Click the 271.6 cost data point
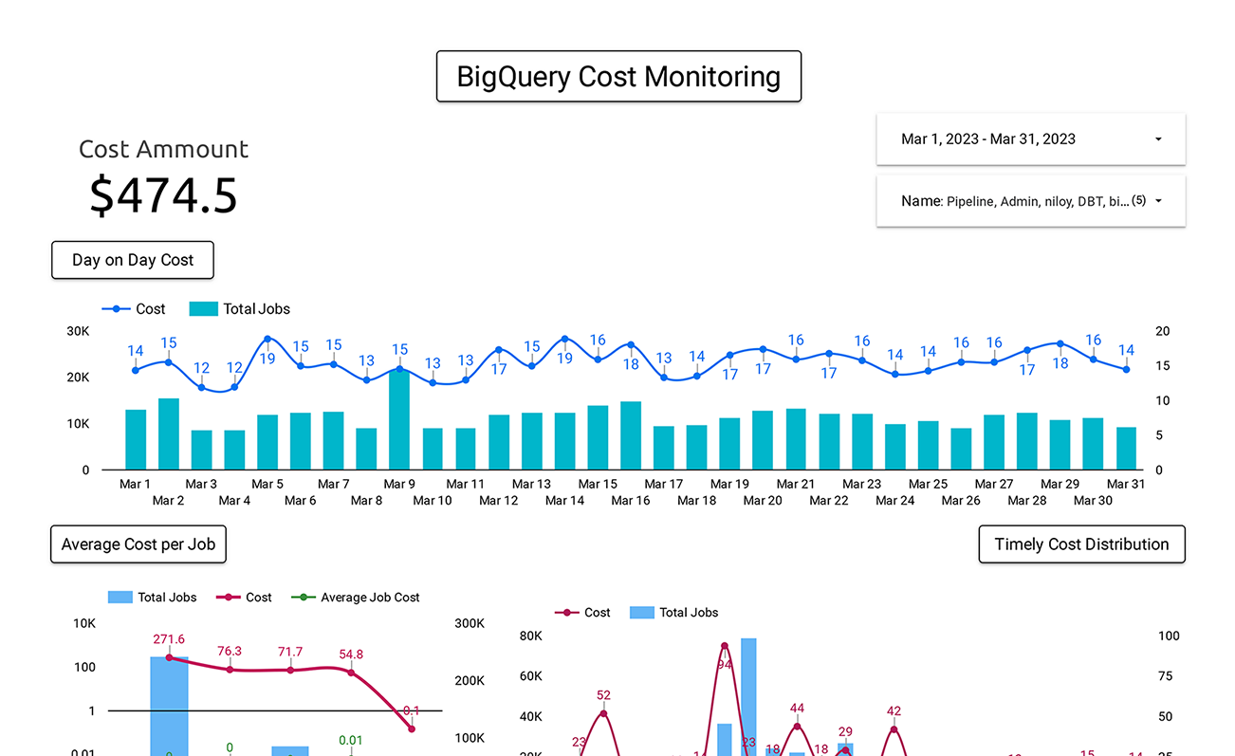Viewport: 1235px width, 756px height. (169, 657)
